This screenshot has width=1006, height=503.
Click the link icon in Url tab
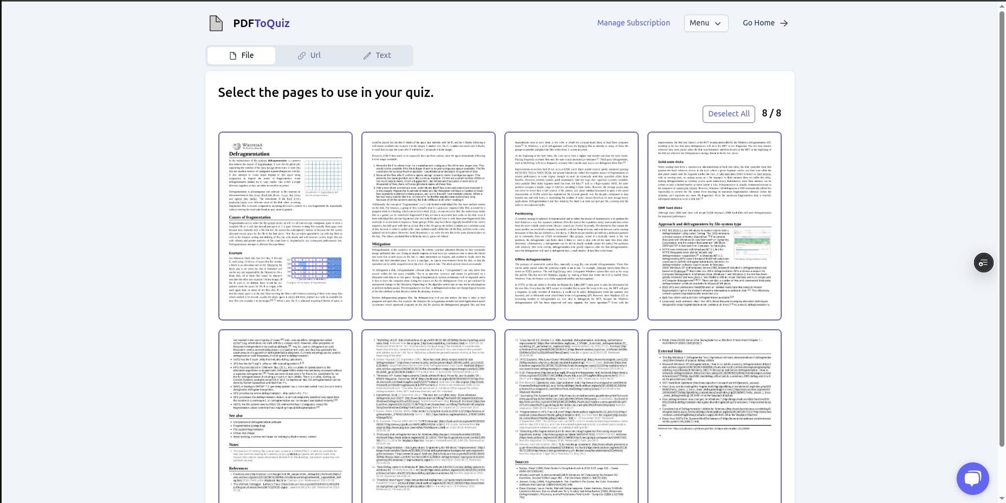coord(302,56)
